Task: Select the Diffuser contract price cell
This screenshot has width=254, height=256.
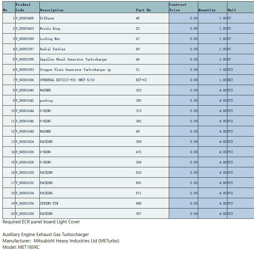Action: point(183,18)
